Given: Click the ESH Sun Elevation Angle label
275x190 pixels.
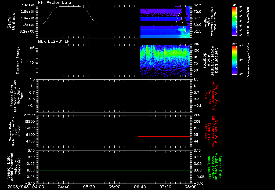Looking at the screenshot, I should (210, 21).
